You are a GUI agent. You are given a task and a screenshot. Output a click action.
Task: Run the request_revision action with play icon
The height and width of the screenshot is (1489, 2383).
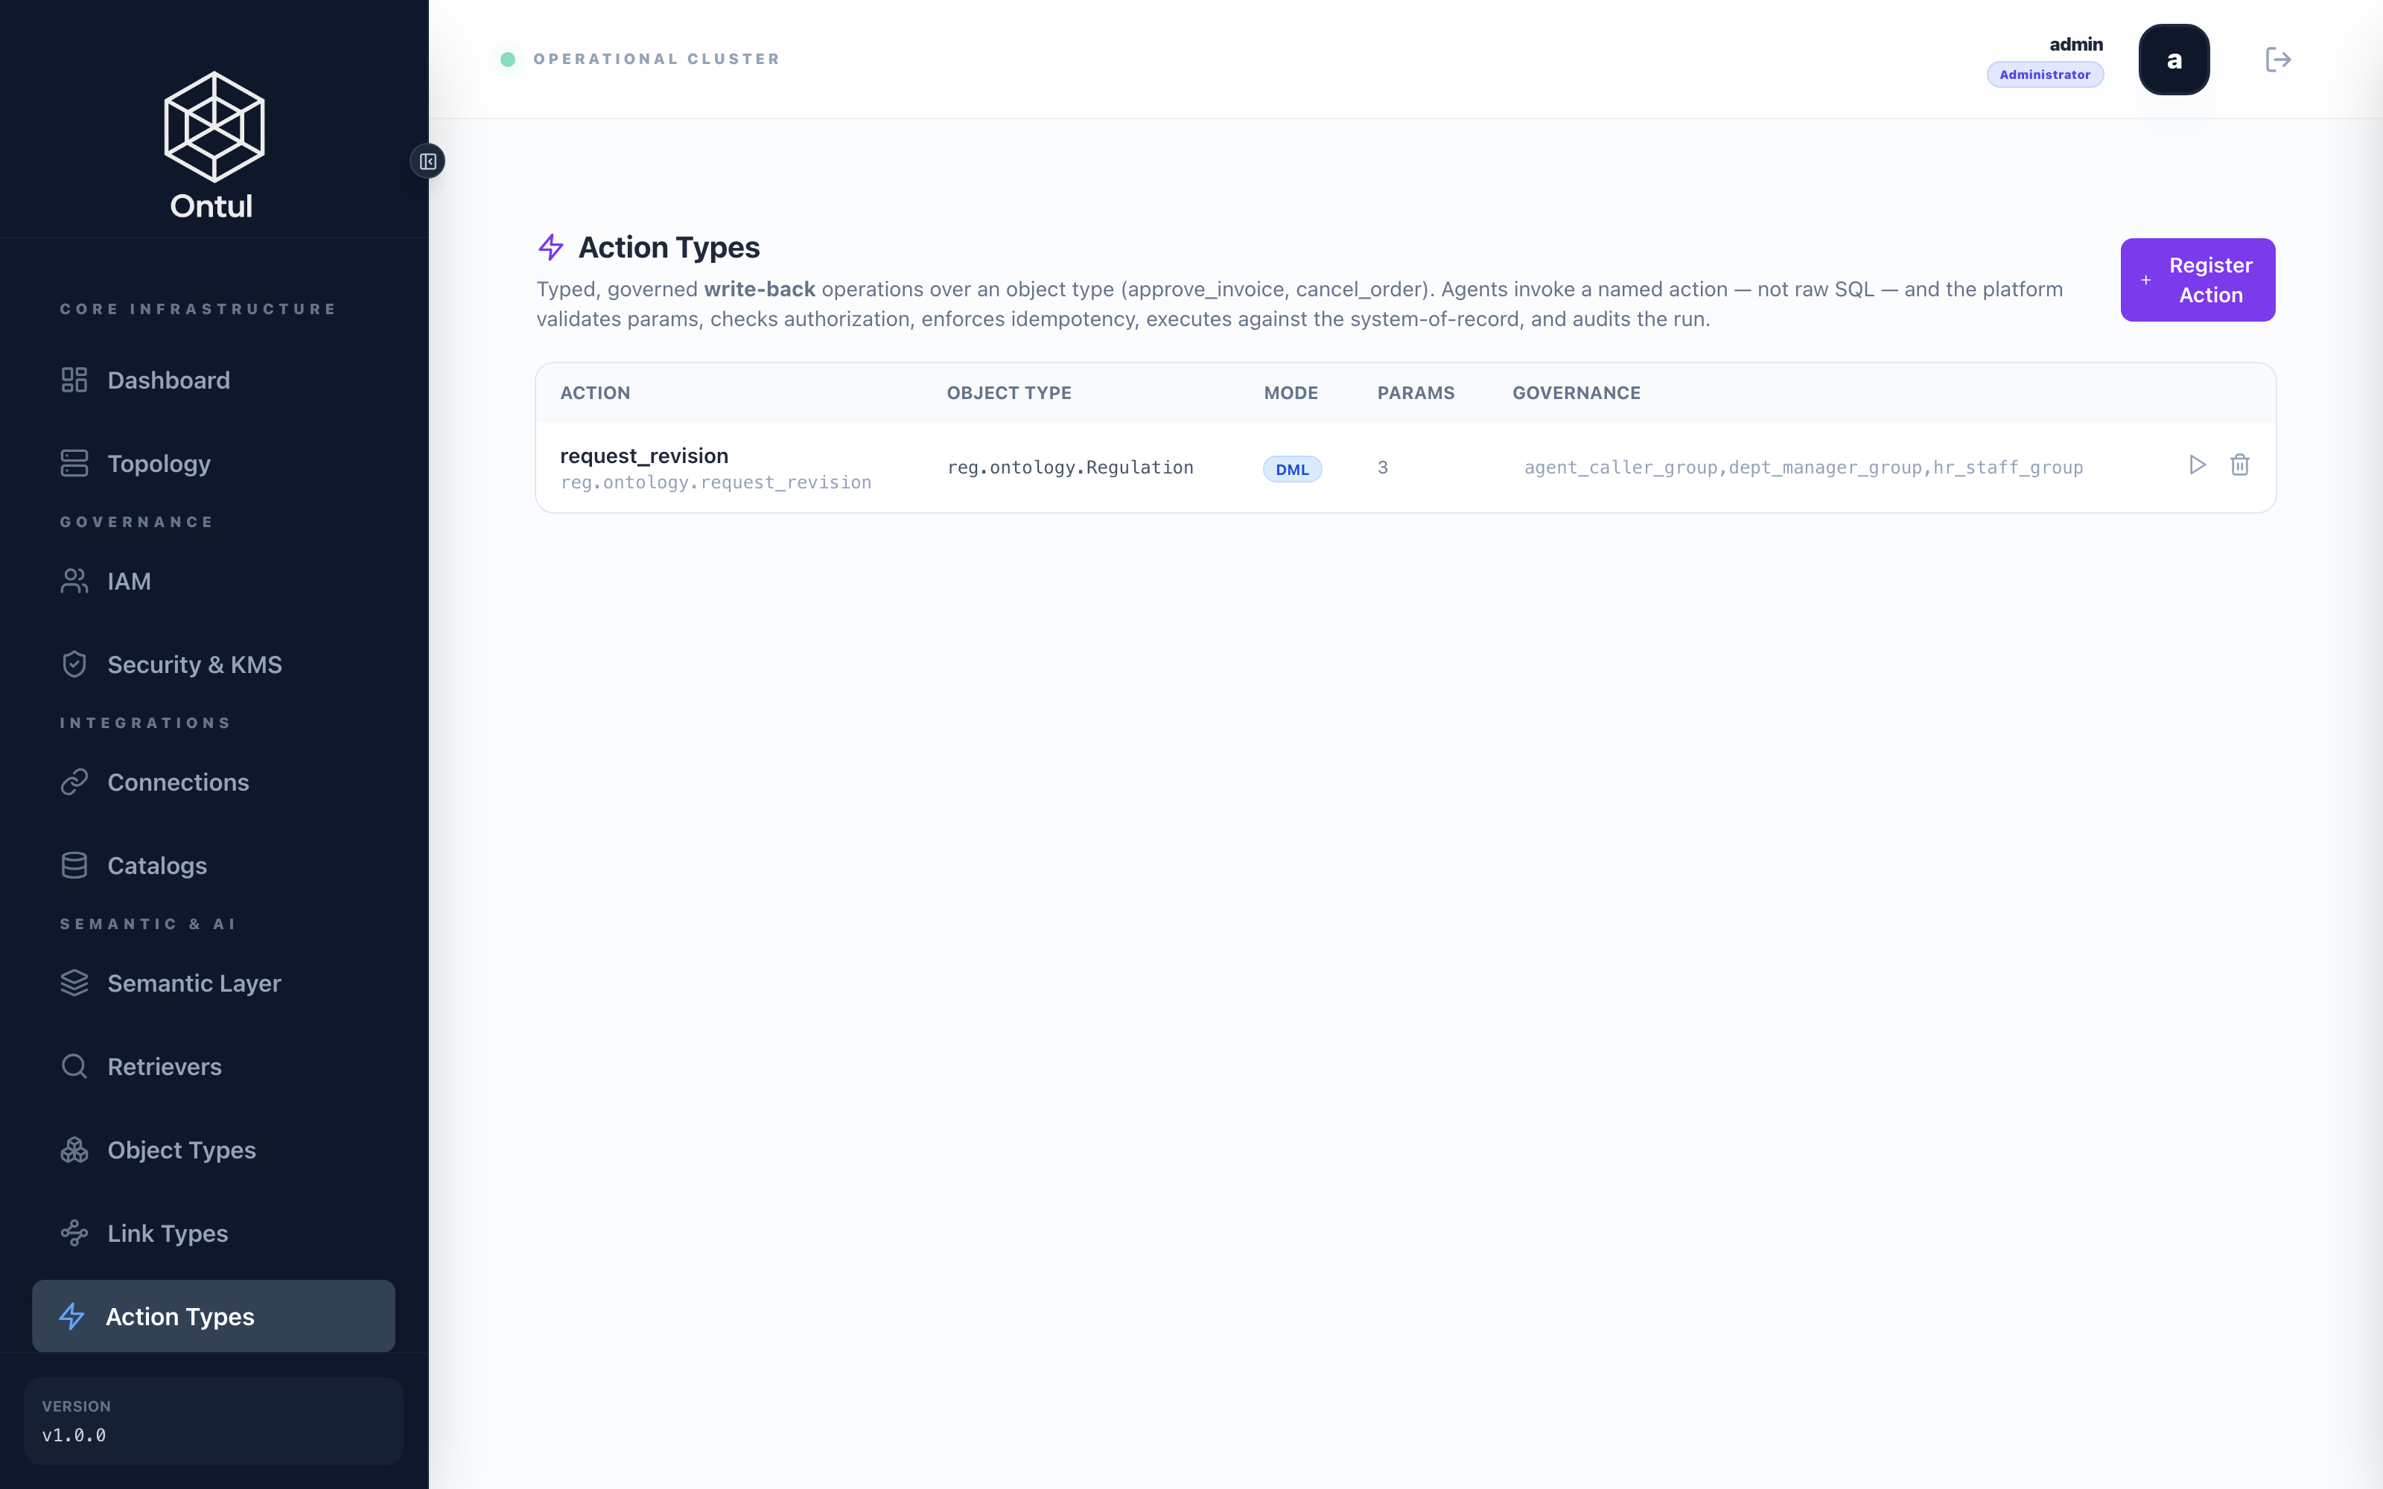coord(2197,465)
